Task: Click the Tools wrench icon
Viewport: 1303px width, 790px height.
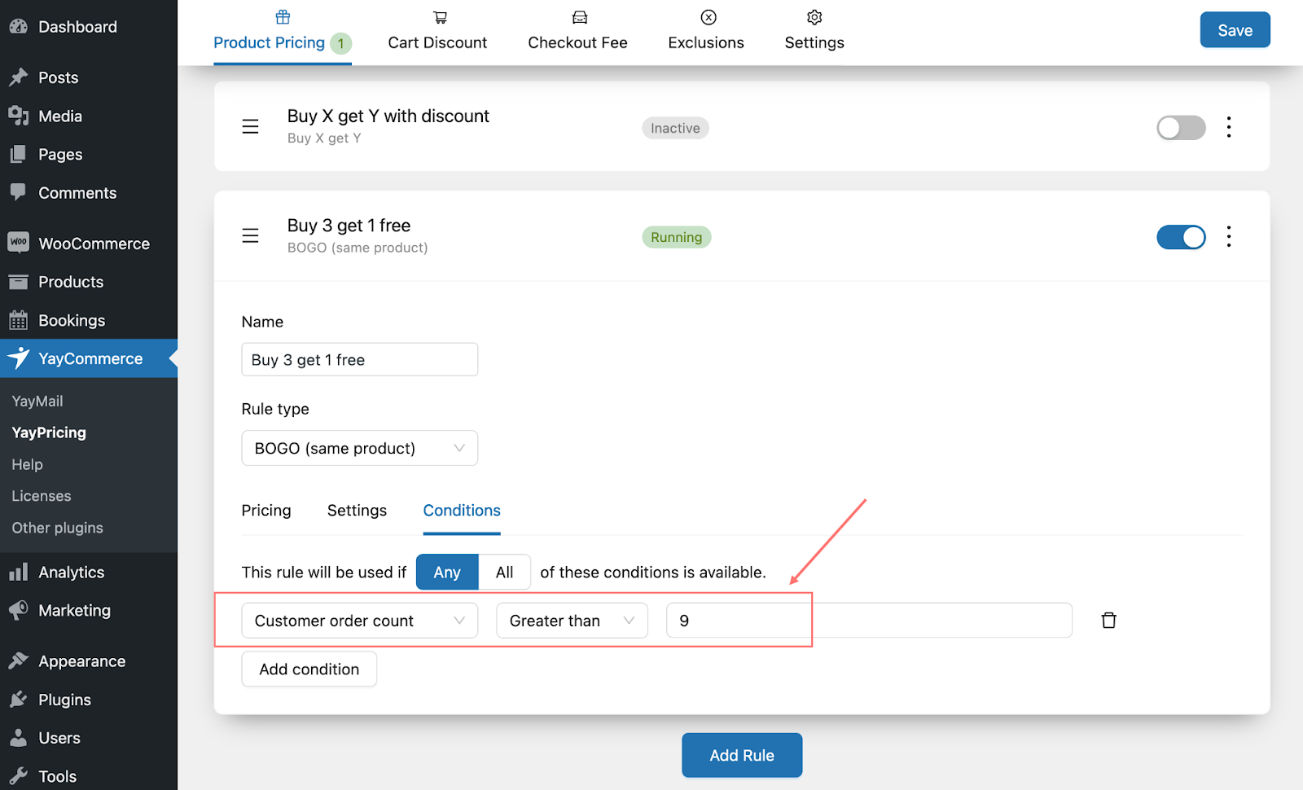Action: click(18, 775)
